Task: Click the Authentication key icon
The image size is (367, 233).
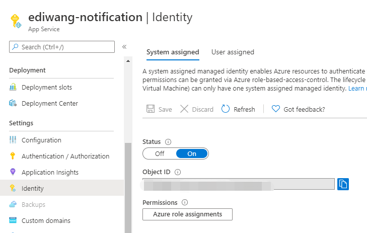Action: click(13, 156)
